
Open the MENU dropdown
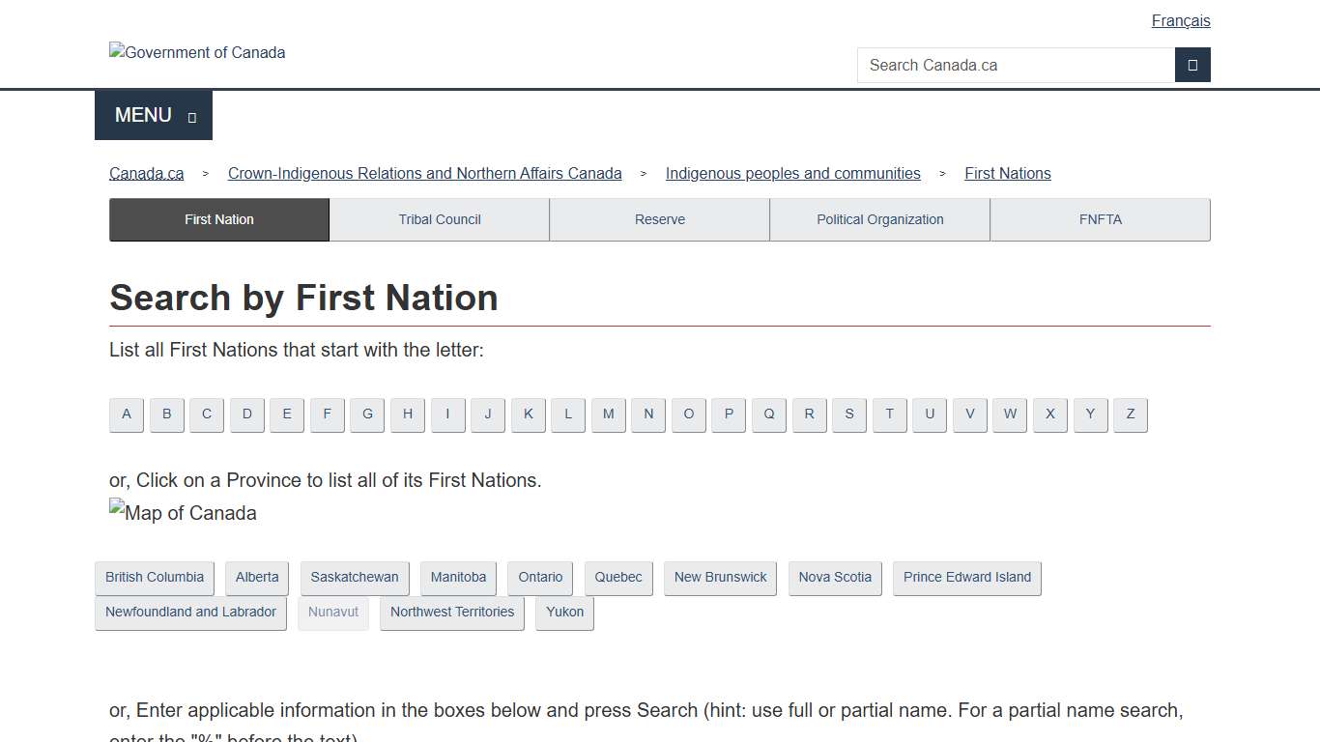point(153,115)
